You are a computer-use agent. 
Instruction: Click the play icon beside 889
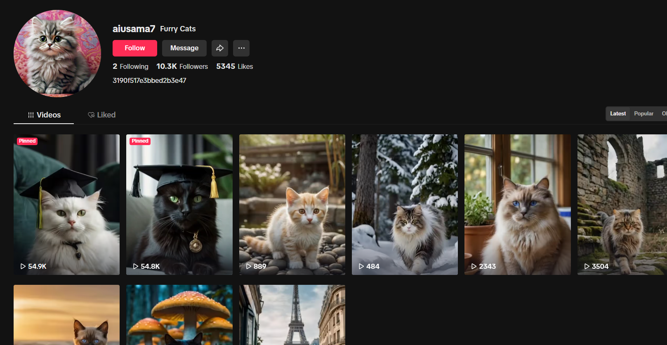click(x=249, y=266)
